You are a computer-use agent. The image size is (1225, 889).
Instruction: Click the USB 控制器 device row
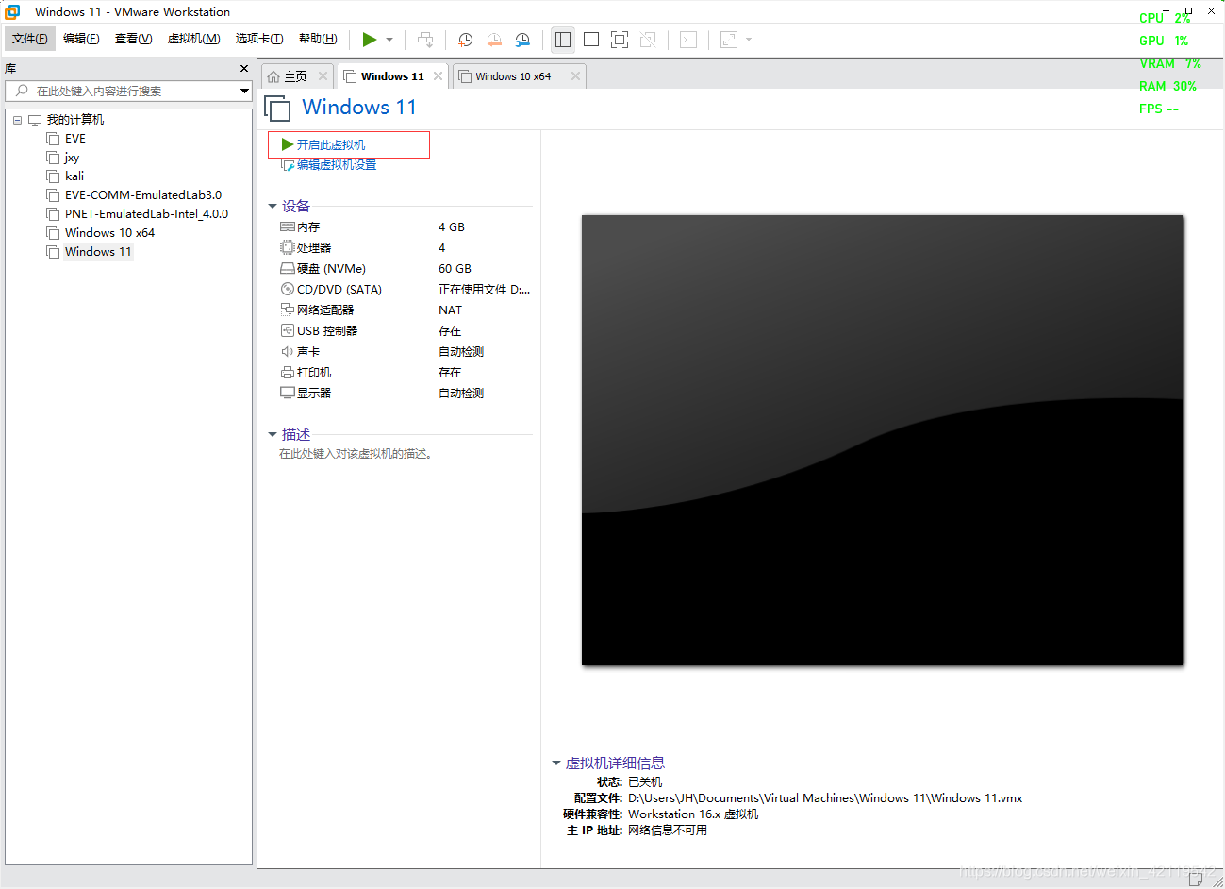(406, 331)
